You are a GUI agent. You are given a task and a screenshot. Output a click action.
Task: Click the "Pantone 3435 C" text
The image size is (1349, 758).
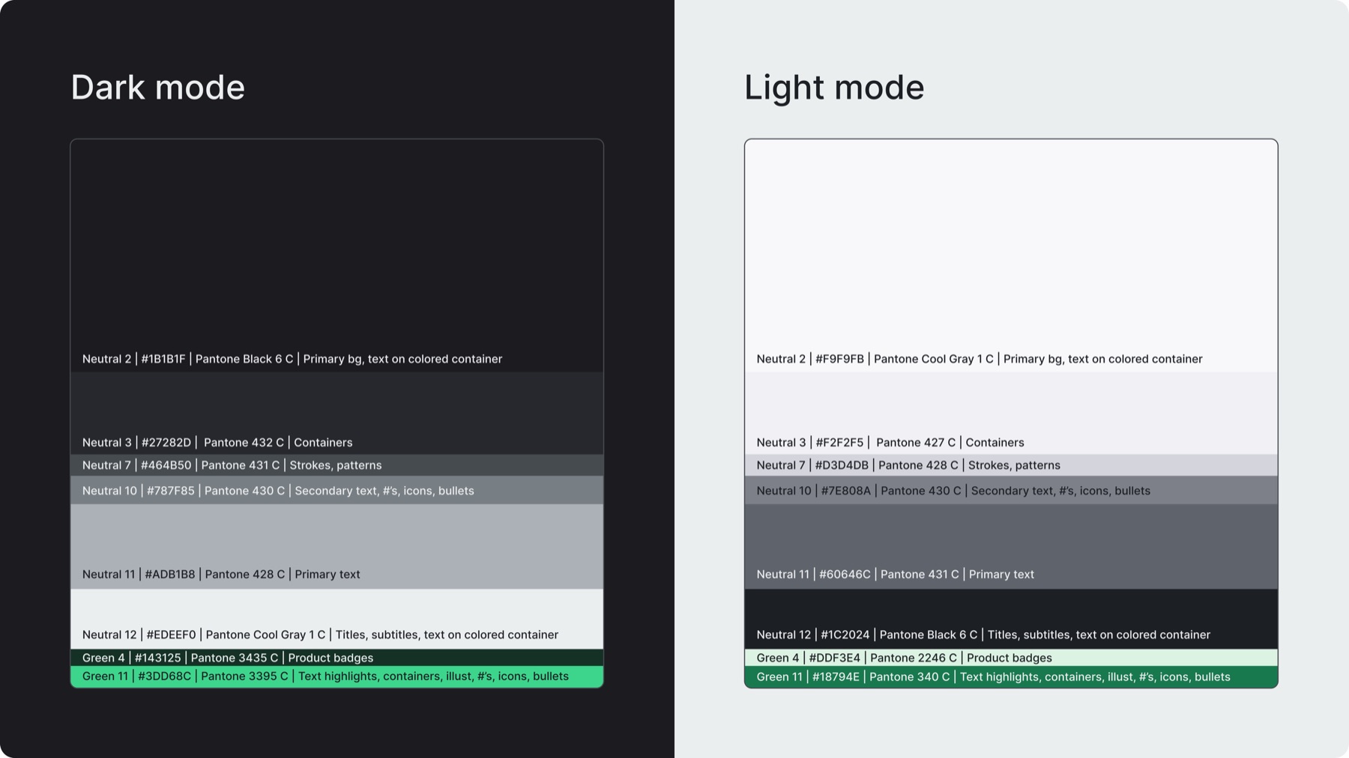235,658
